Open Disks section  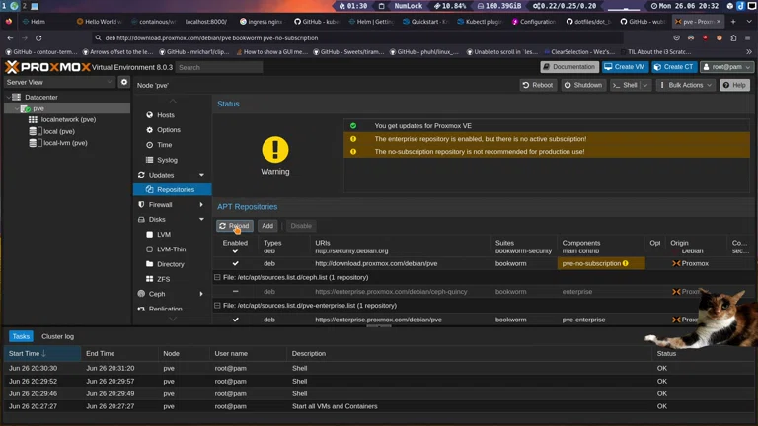click(157, 219)
